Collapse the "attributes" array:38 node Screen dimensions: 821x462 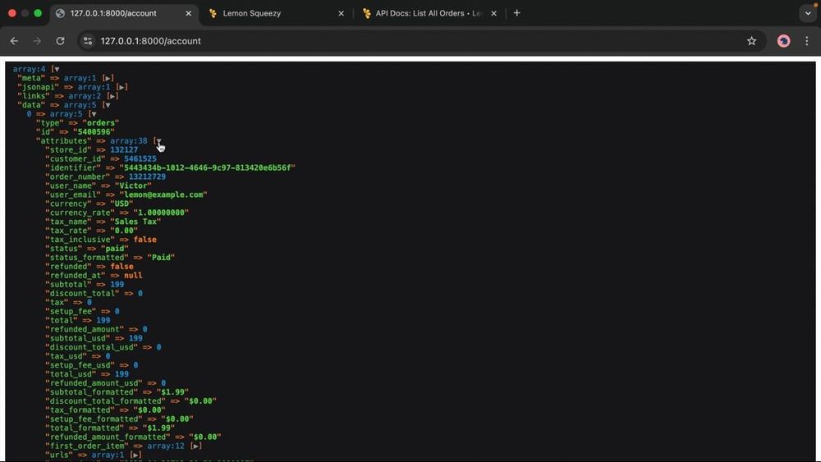click(158, 141)
